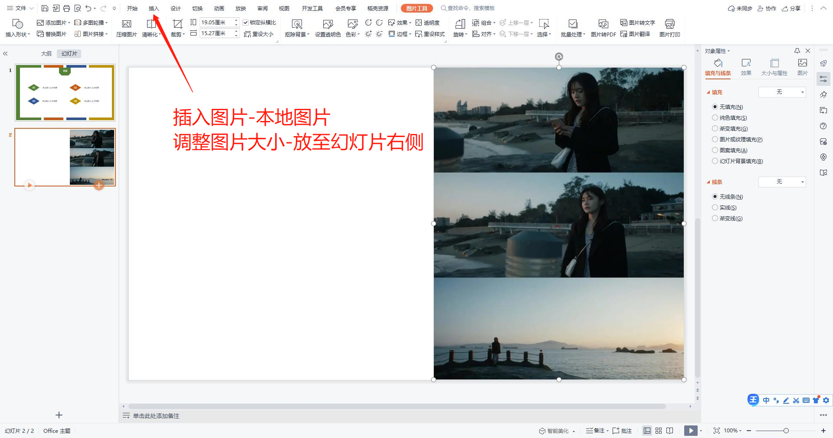
Task: Click the 批注 comment button in status bar
Action: point(622,431)
